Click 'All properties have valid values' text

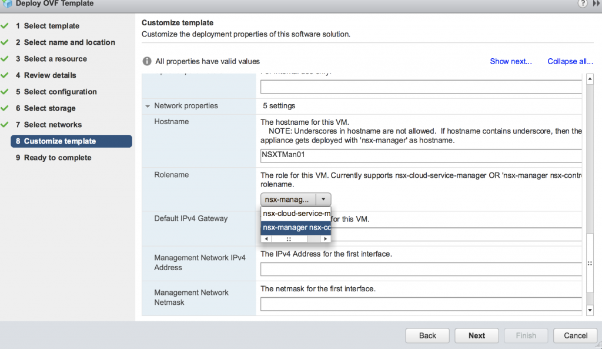[208, 61]
